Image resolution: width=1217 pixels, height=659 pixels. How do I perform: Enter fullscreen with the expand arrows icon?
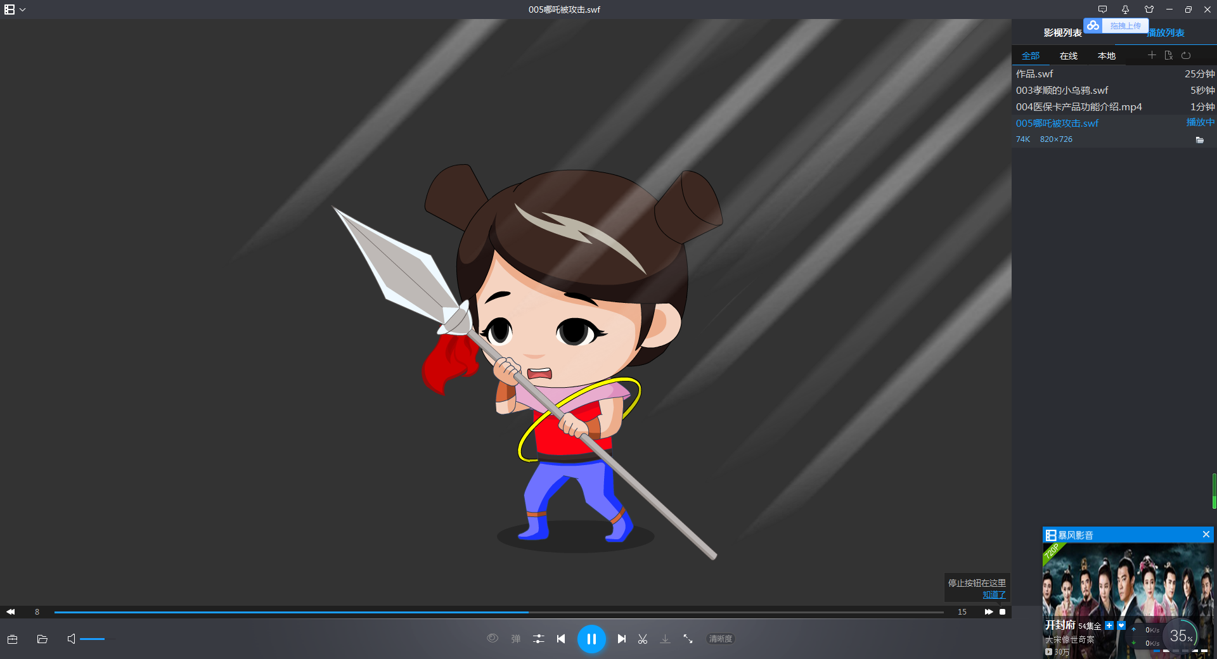(688, 639)
